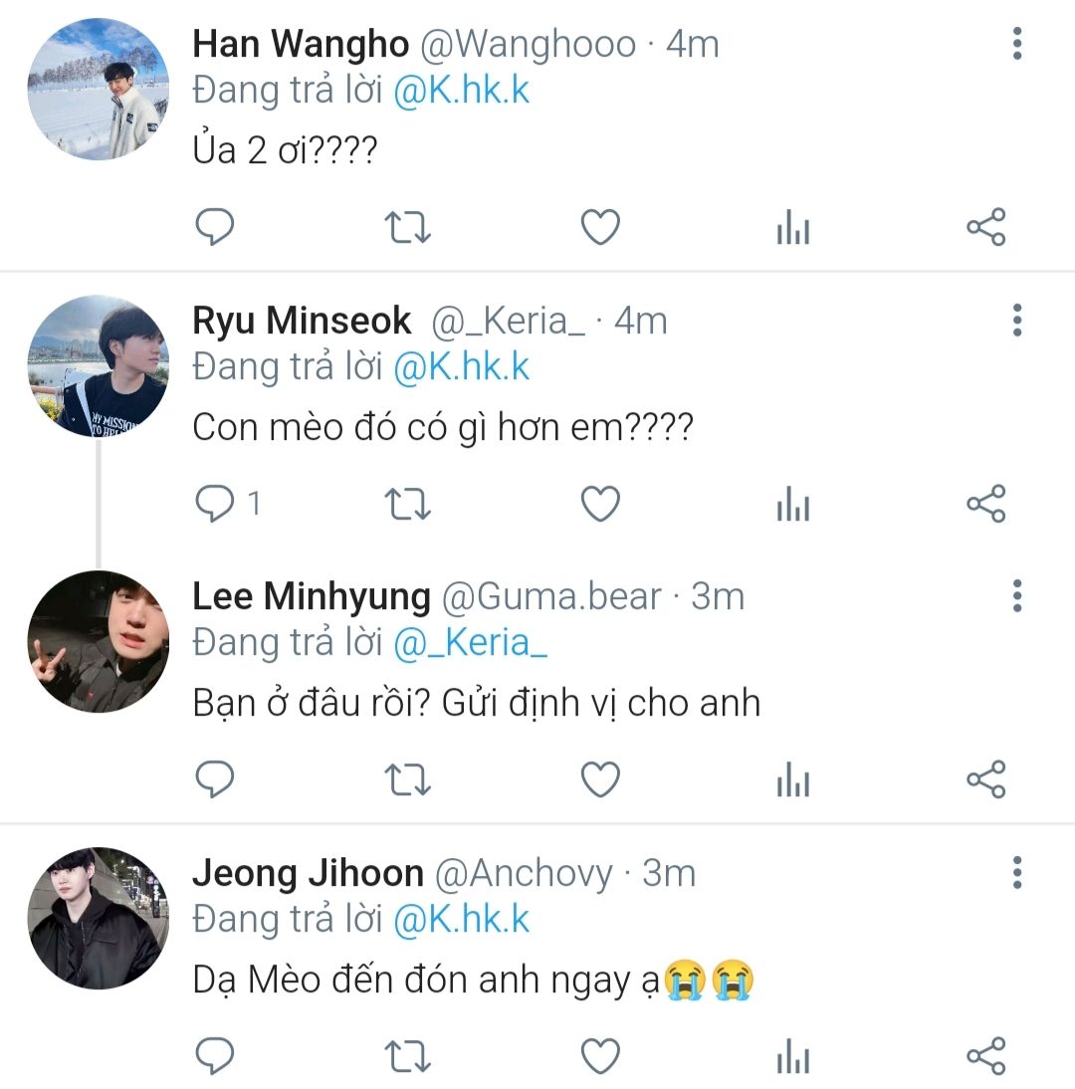Open more options for Ryu Minseok's tweet
Viewport: 1075px width, 1089px height.
tap(1016, 321)
